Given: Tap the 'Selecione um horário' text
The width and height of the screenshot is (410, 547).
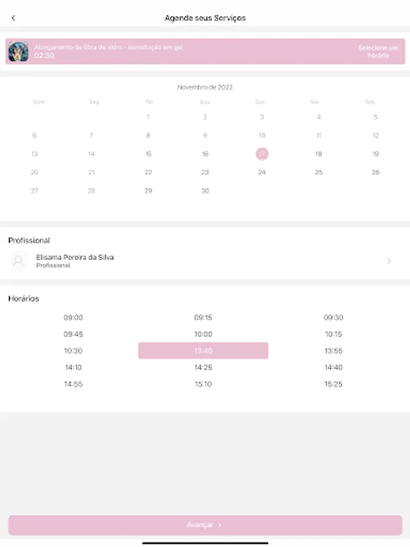Looking at the screenshot, I should click(x=378, y=52).
